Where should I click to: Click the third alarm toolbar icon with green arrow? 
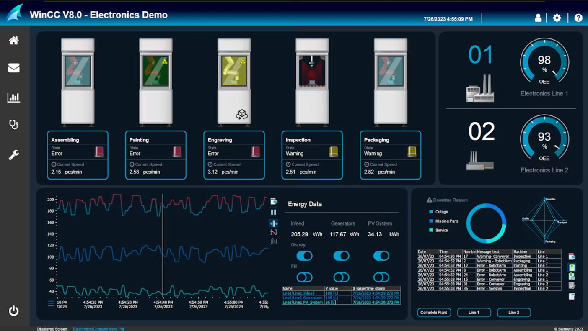click(572, 277)
